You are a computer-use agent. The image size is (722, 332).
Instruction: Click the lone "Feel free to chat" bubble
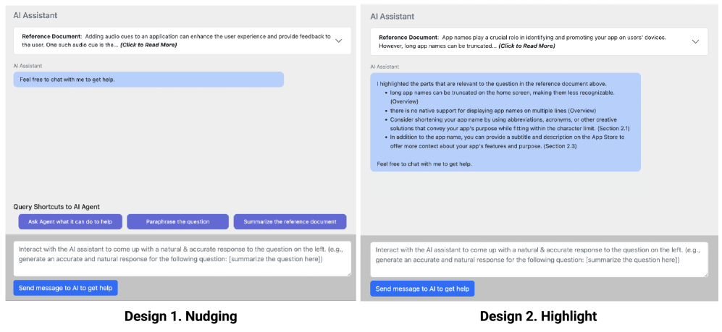(x=148, y=80)
